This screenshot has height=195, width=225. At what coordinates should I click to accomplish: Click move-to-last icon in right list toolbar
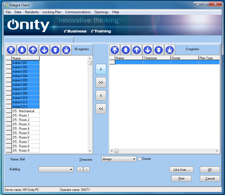(170, 50)
